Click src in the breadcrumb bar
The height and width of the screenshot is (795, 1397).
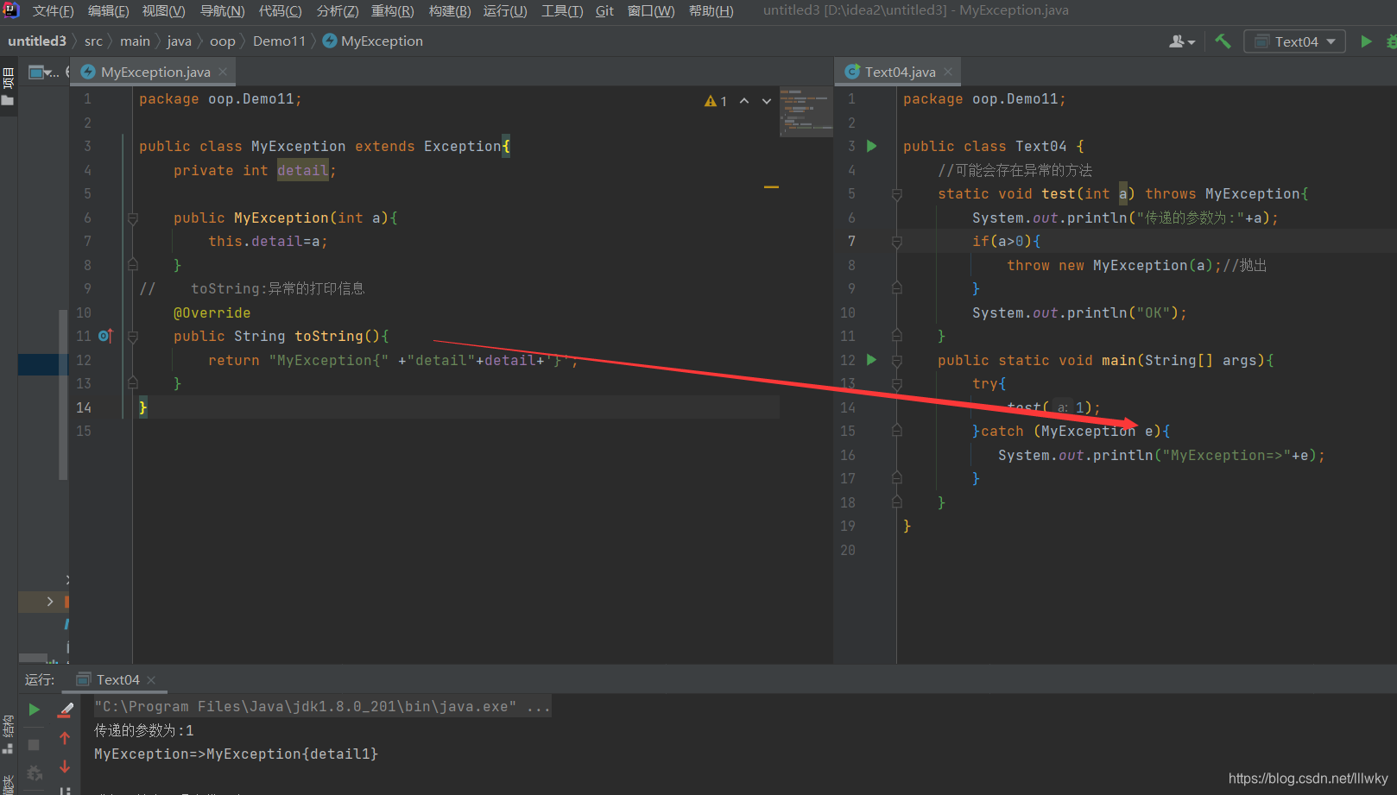point(93,41)
